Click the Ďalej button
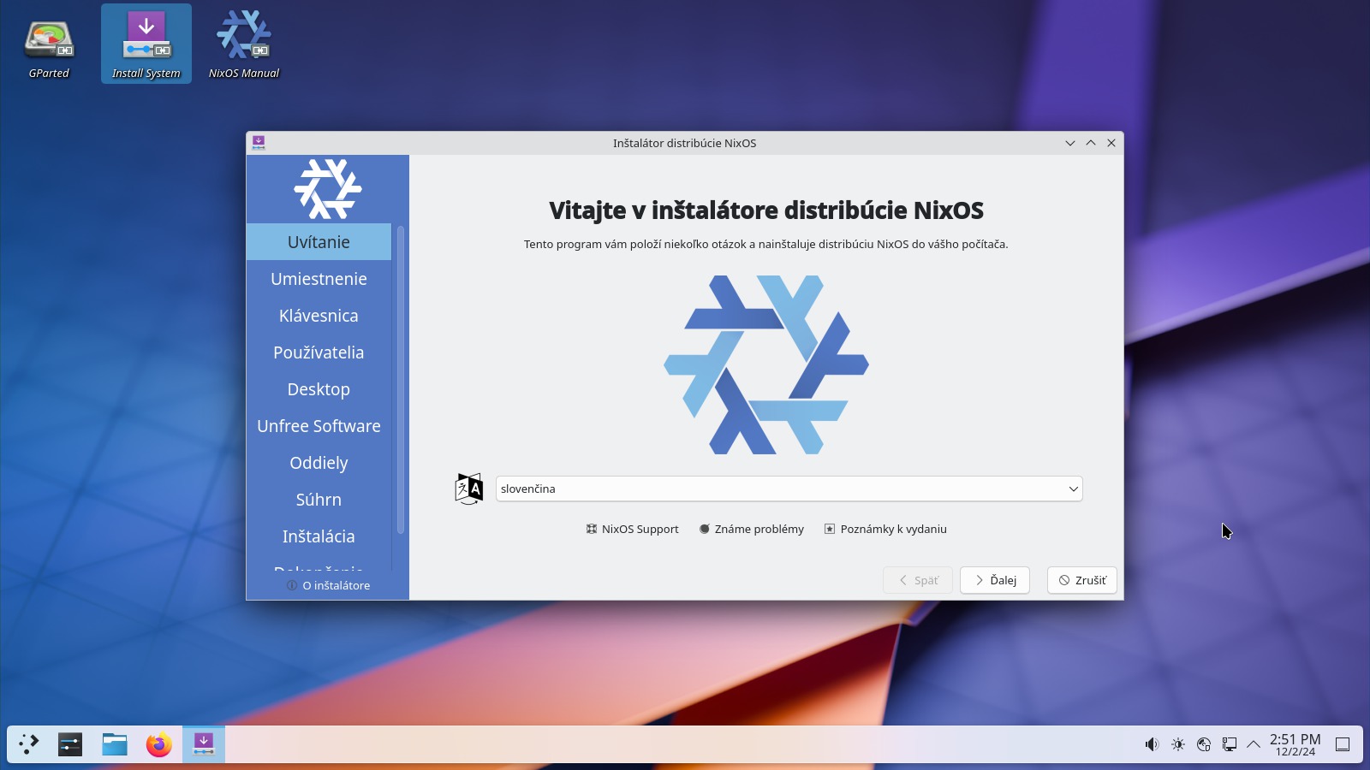 (995, 580)
